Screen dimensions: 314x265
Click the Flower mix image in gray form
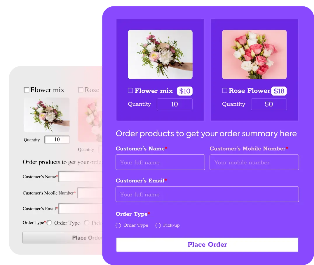click(47, 115)
